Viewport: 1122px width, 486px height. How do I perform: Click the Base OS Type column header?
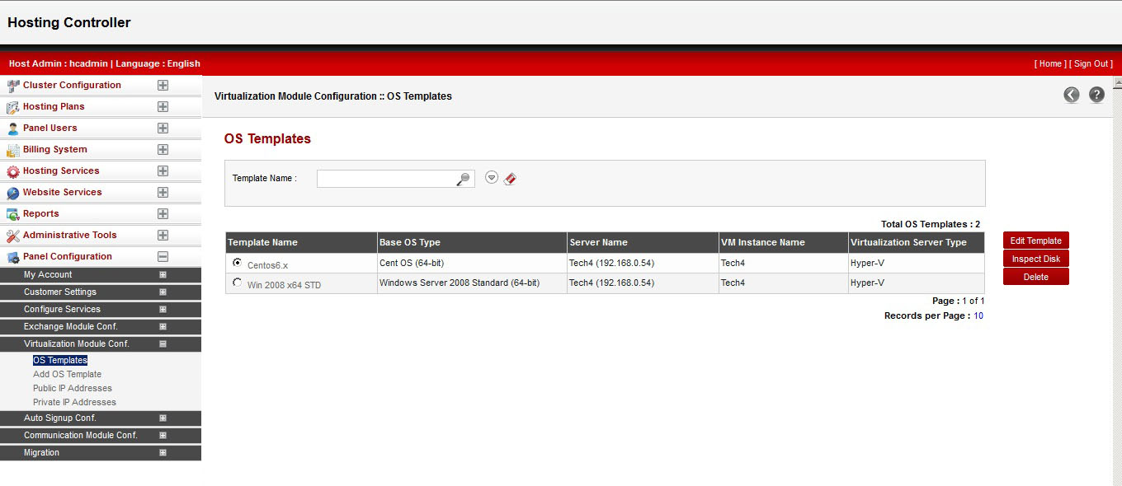[x=472, y=242]
